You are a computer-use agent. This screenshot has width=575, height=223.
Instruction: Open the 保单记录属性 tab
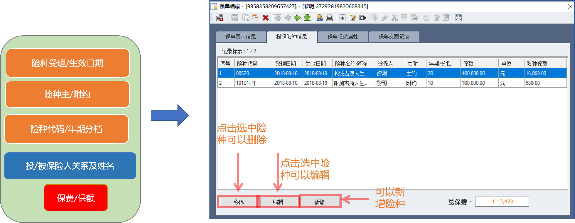(343, 37)
